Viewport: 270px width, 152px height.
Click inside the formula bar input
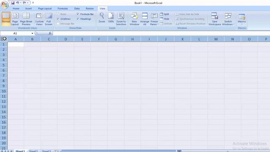point(161,33)
